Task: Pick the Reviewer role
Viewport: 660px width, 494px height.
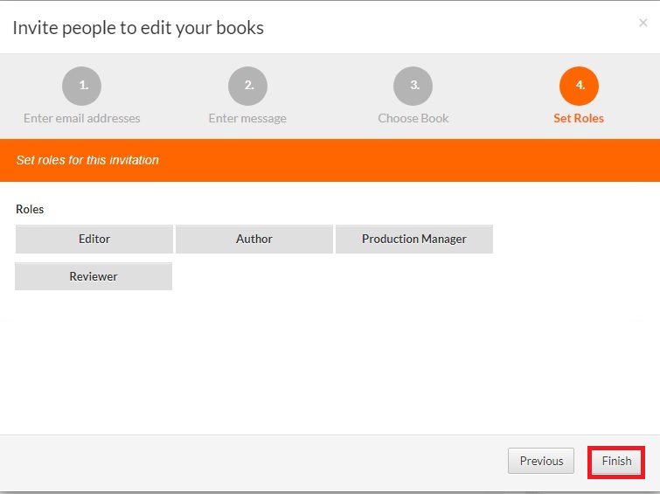Action: 94,276
